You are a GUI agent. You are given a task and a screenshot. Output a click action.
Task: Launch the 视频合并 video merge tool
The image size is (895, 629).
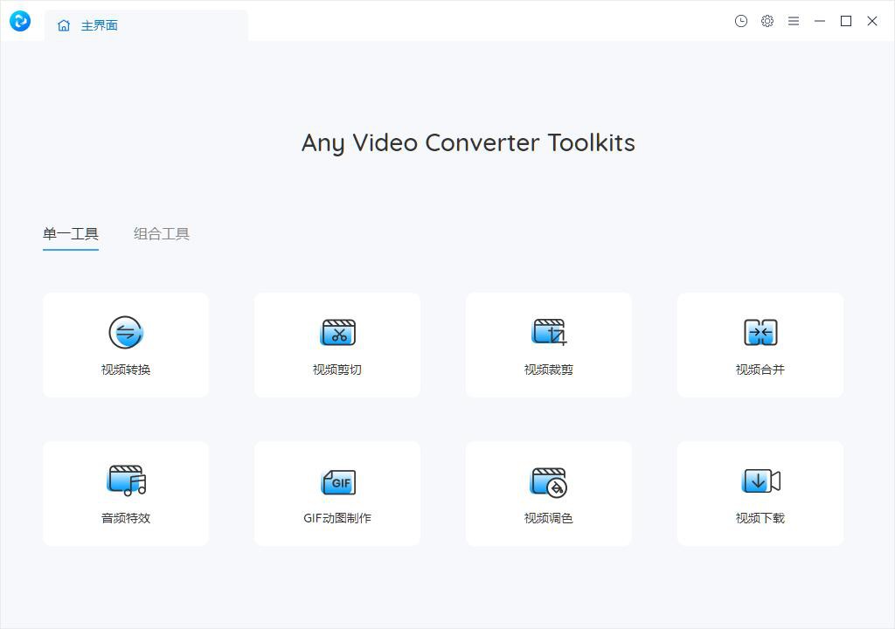coord(760,344)
